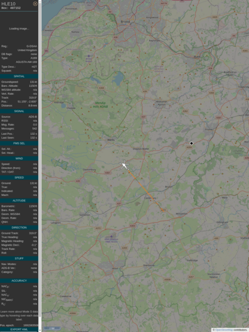
Task: Click the Bristol Airport marker icon
Action: pos(89,56)
